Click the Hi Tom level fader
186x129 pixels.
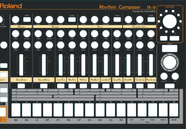tap(83, 65)
